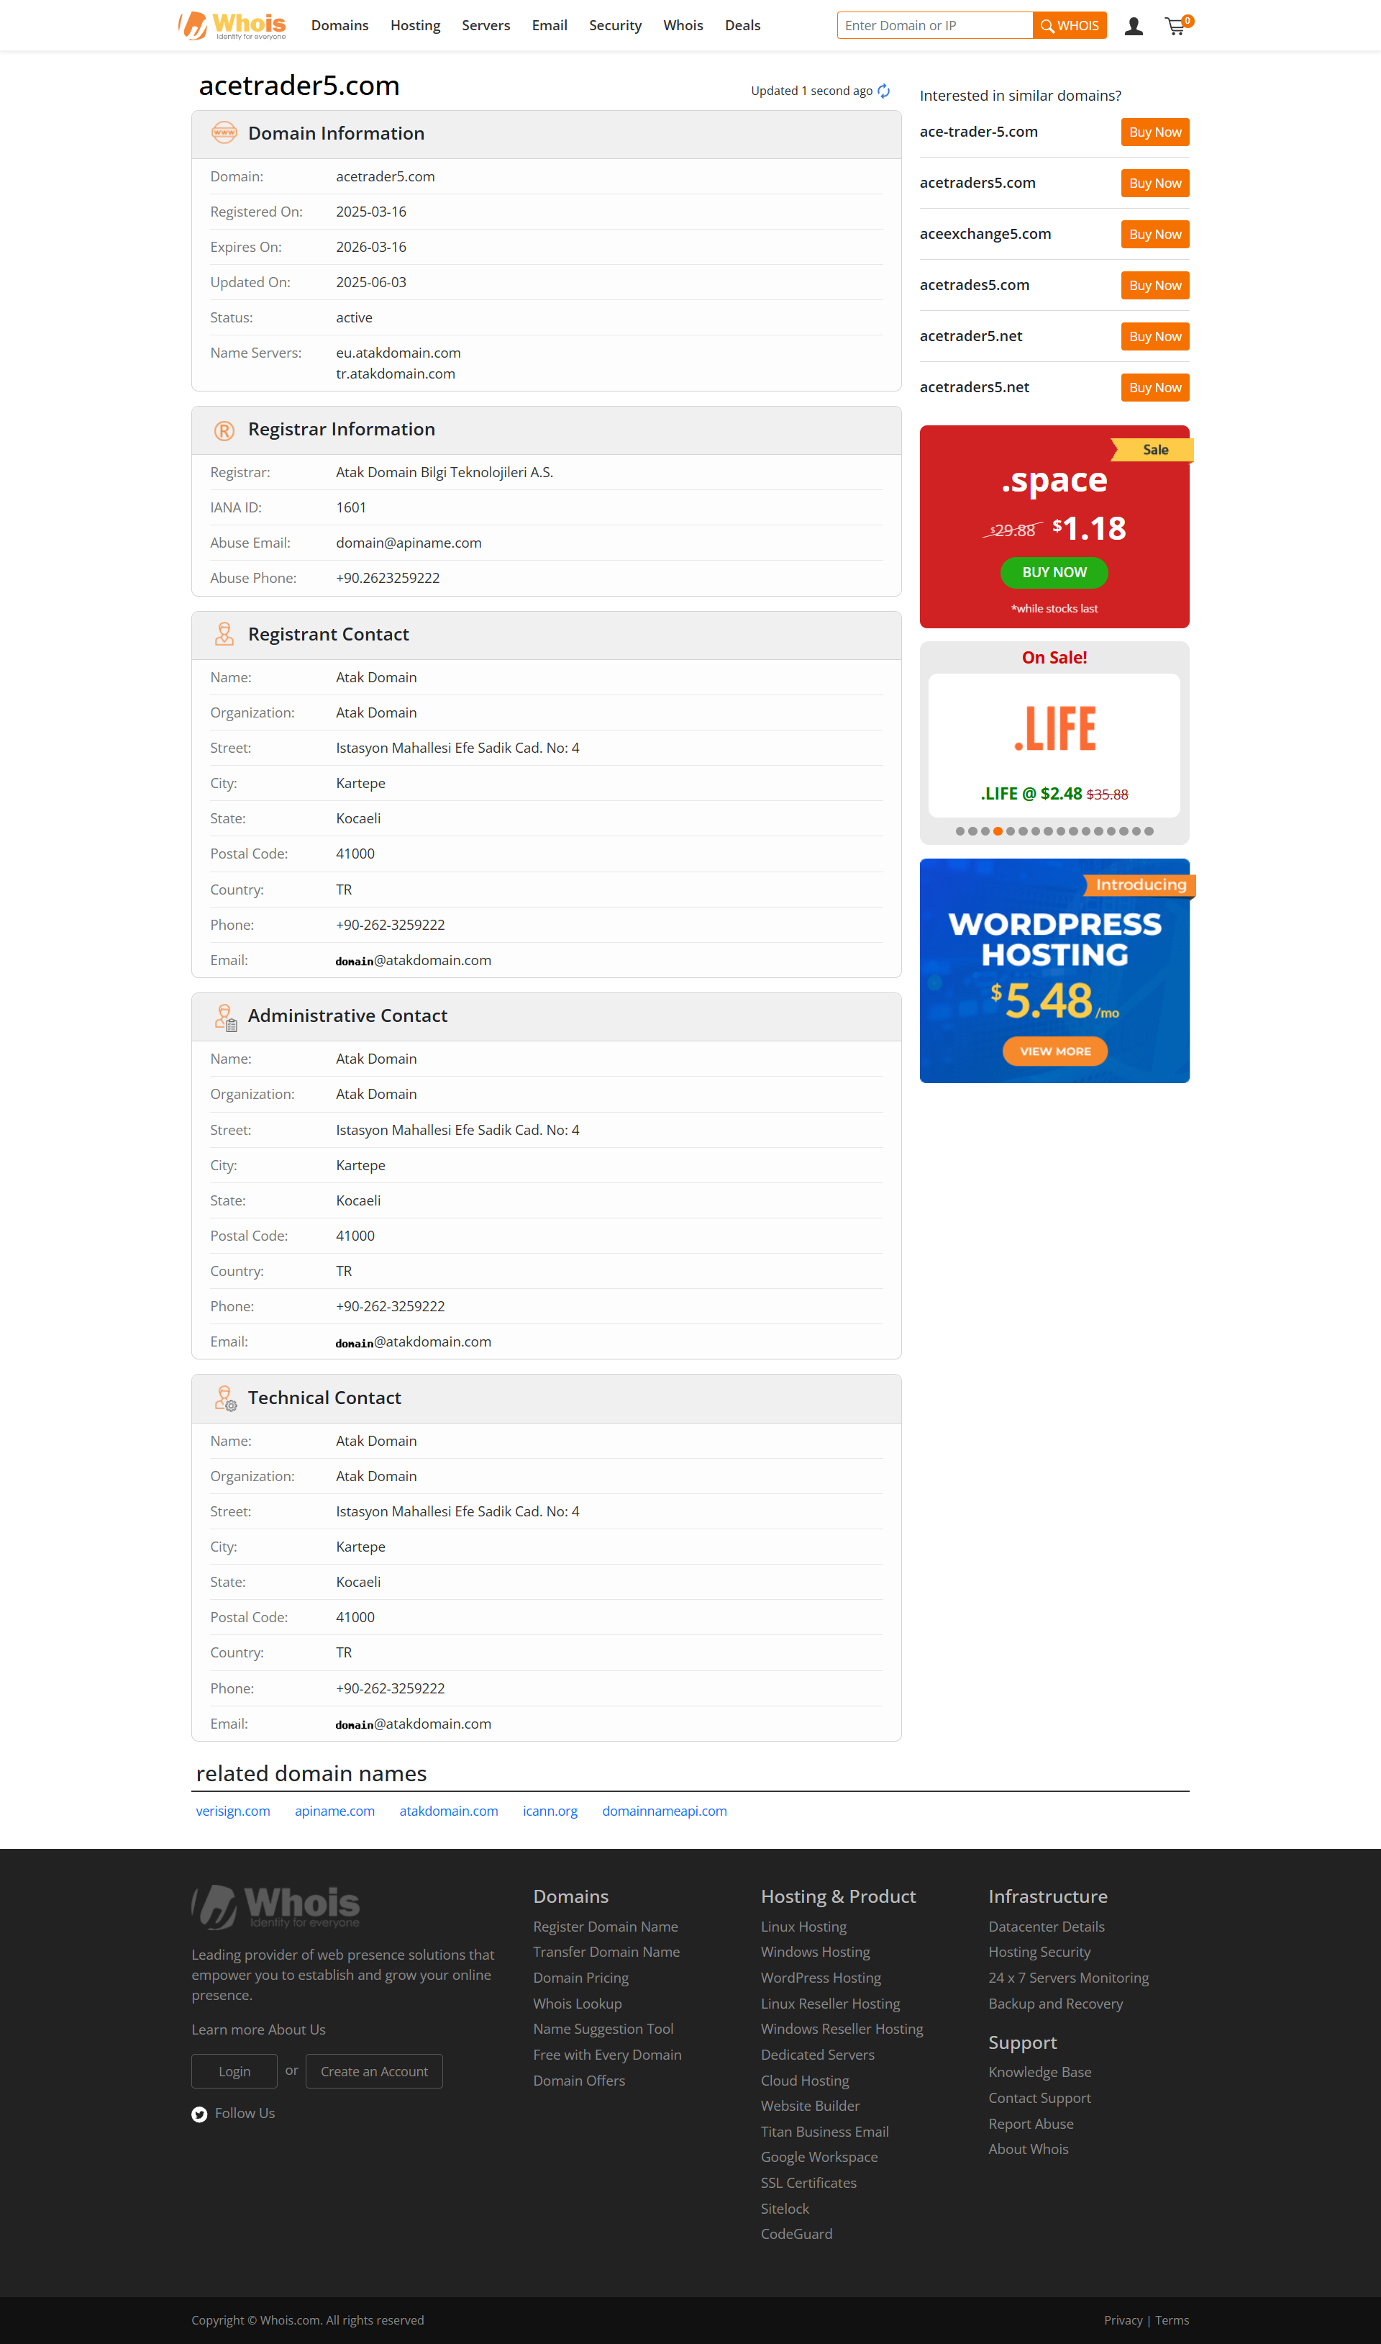Viewport: 1381px width, 2344px height.
Task: Open Name Suggestion Tool footer link
Action: pos(603,2029)
